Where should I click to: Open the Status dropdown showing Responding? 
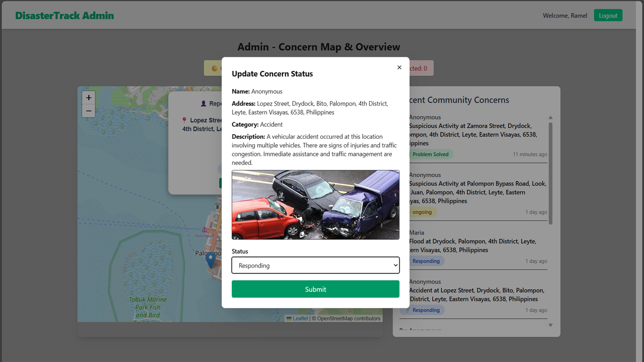click(x=315, y=265)
